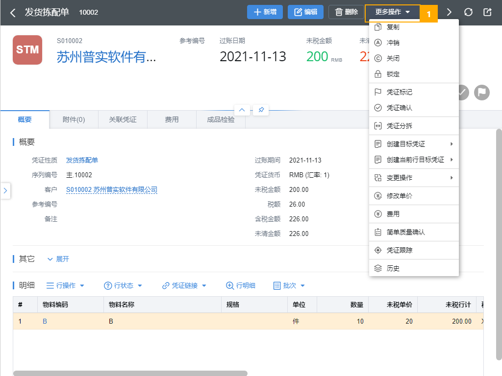Screen dimensions: 502x376
Task: Open the 行状态 dropdown
Action: click(123, 285)
